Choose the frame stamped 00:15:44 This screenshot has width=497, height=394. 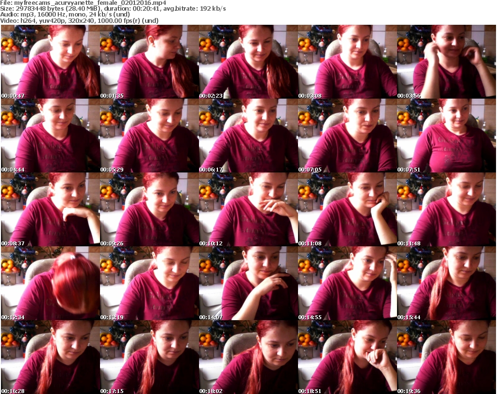coord(447,283)
